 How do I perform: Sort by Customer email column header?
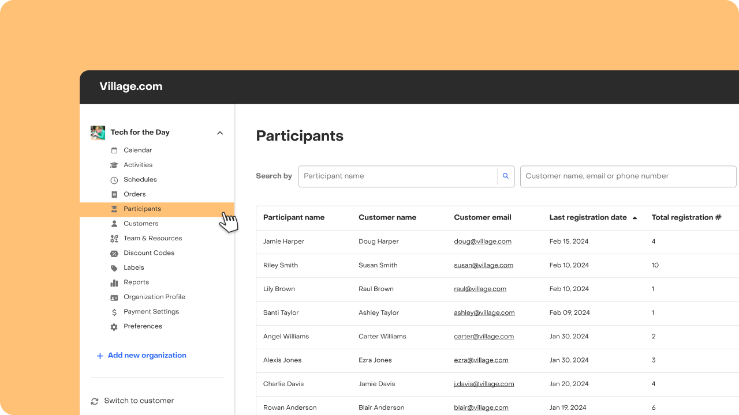coord(483,218)
